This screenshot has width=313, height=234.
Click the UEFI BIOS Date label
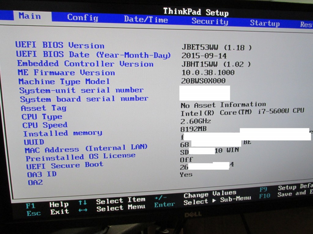pos(94,55)
